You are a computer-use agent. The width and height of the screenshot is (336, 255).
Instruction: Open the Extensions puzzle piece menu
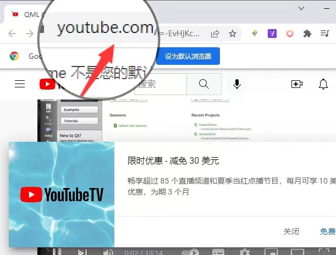click(307, 34)
